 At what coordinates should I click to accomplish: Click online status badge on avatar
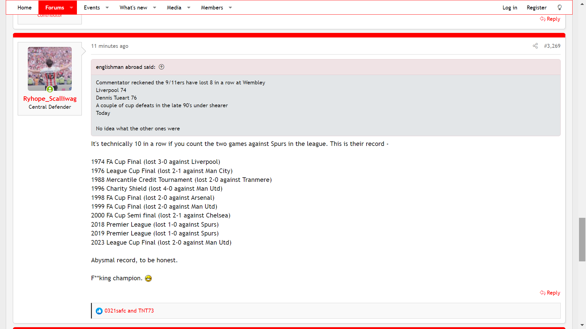tap(50, 89)
